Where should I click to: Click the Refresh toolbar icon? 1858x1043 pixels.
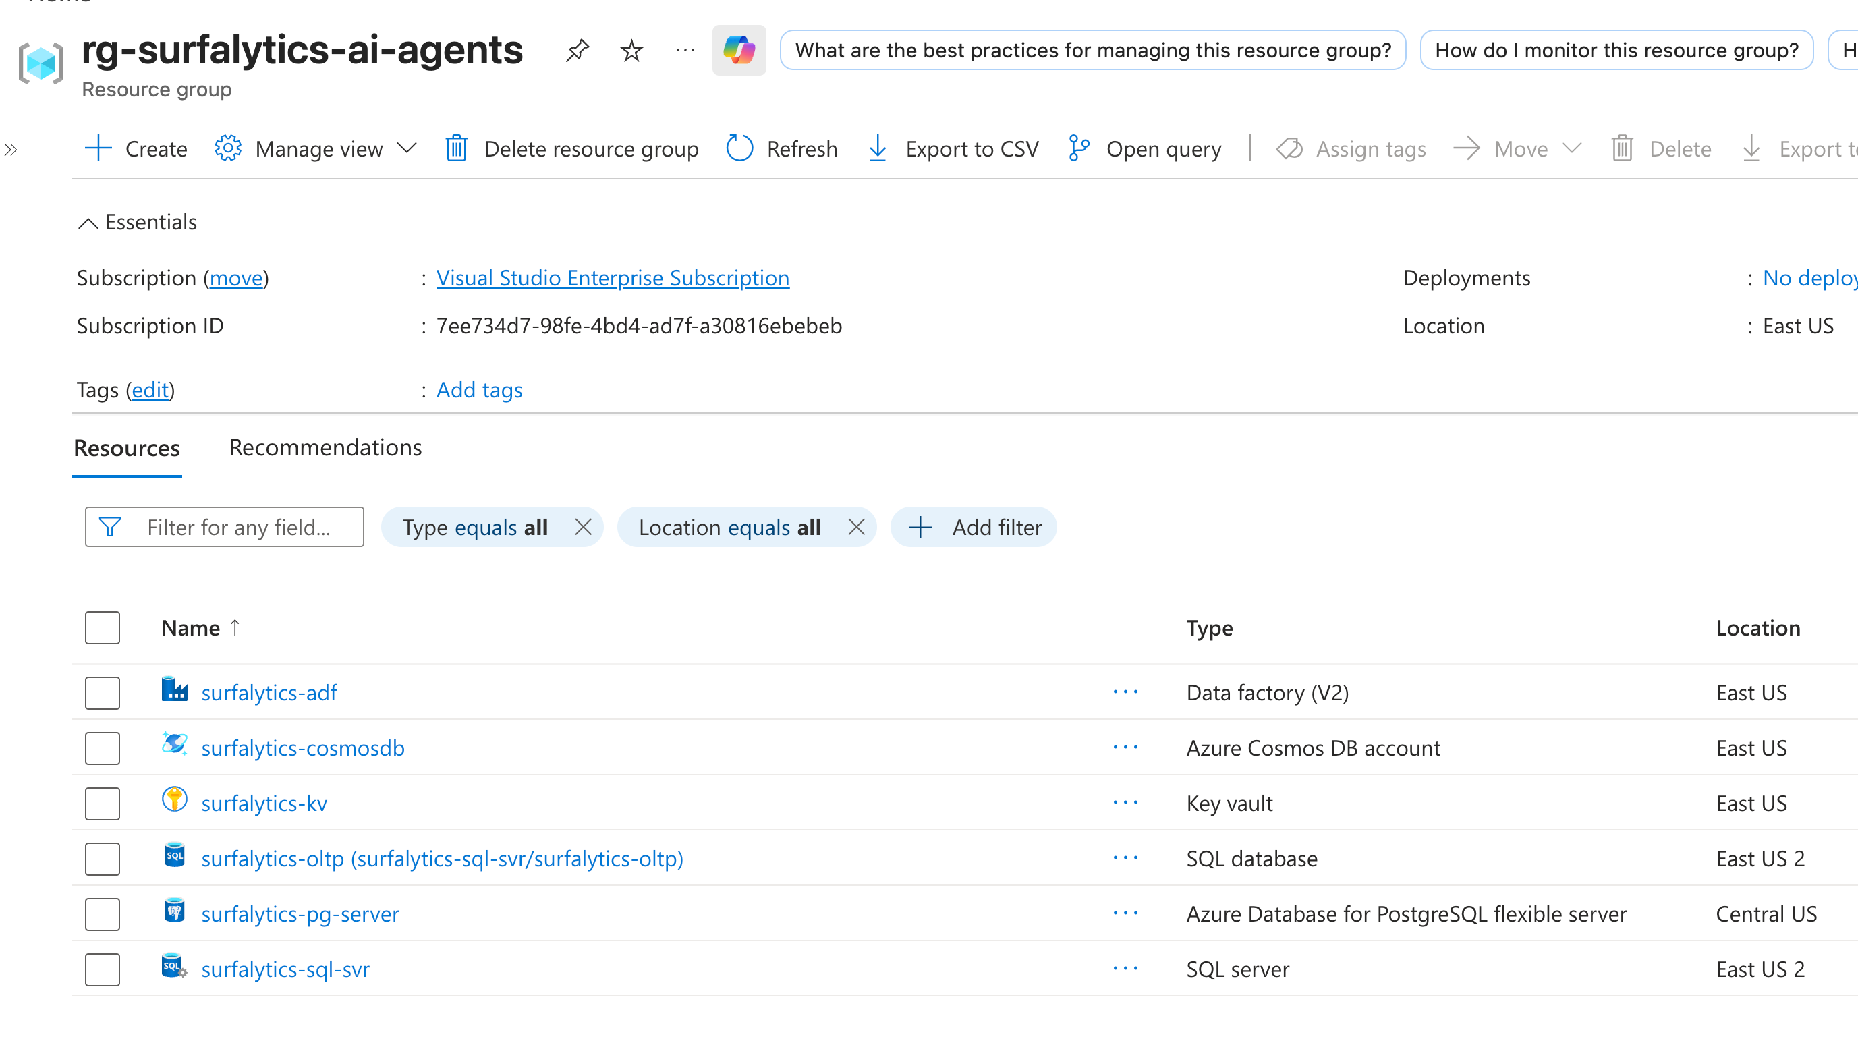(739, 148)
